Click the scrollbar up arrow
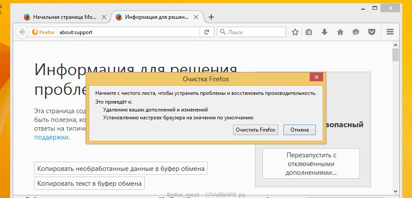The image size is (412, 198). pyautogui.click(x=395, y=45)
